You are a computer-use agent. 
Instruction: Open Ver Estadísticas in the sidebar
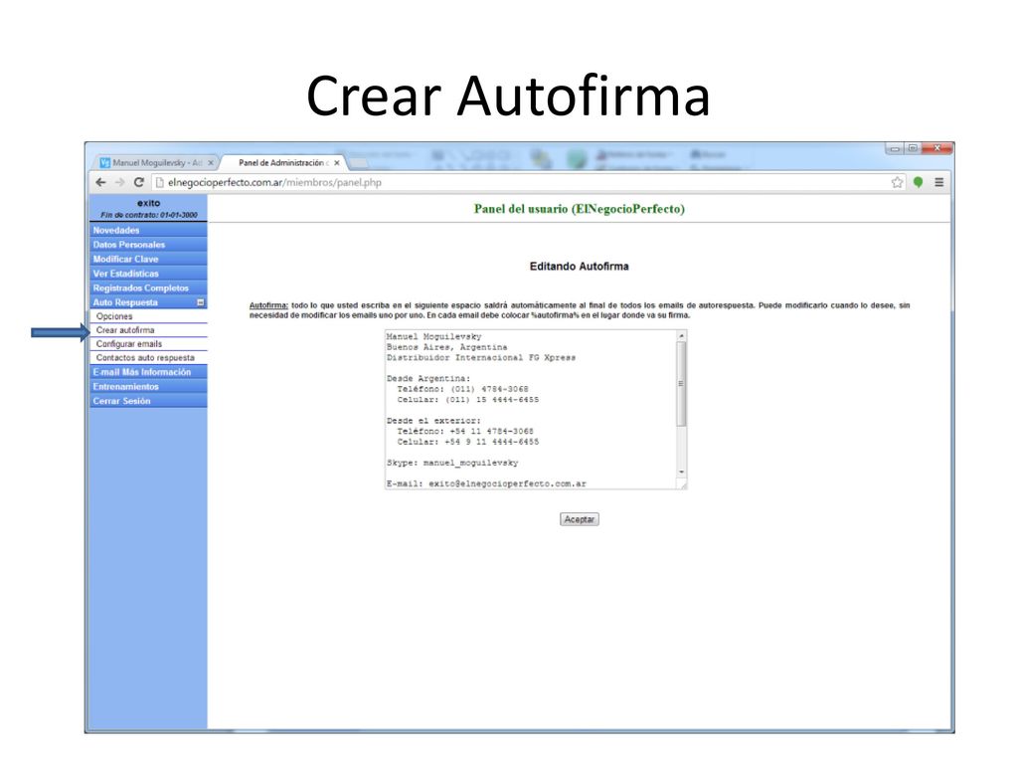point(148,274)
